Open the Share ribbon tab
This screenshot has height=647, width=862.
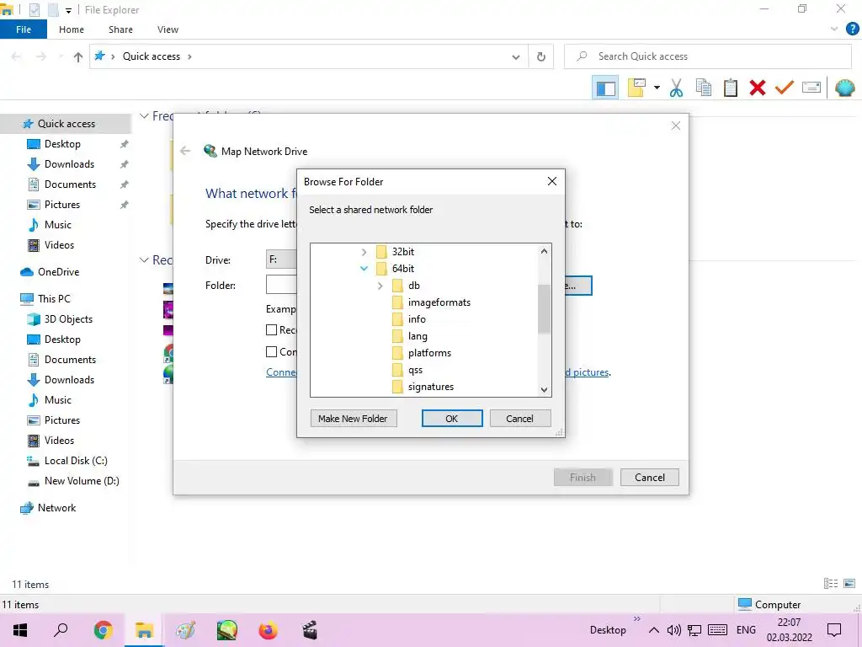pyautogui.click(x=120, y=29)
